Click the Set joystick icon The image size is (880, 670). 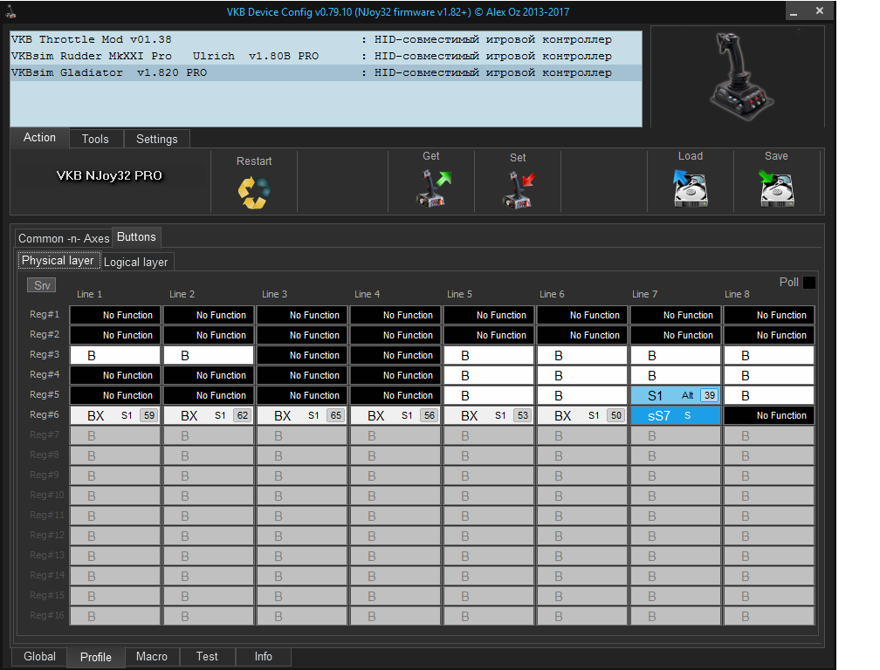click(x=518, y=188)
